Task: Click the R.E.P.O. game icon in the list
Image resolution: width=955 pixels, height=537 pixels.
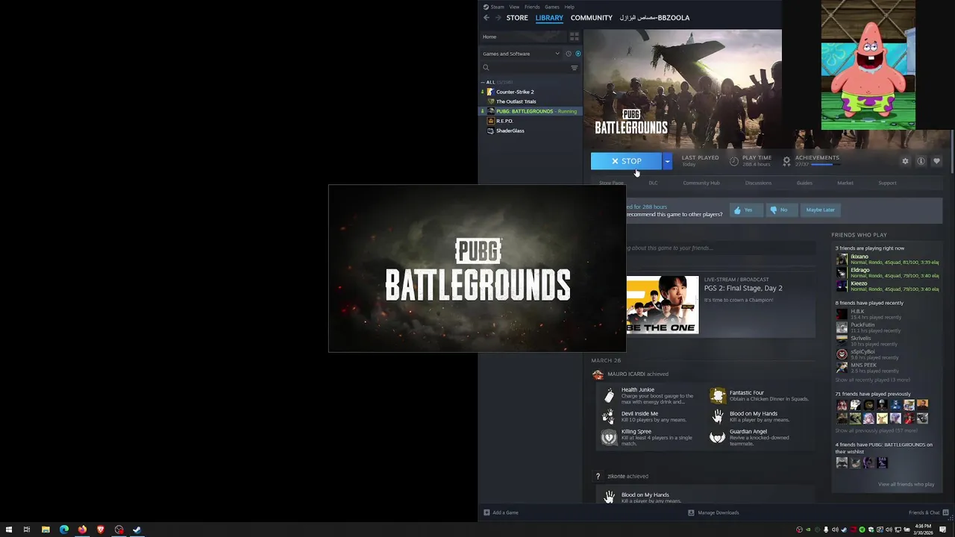Action: 490,121
